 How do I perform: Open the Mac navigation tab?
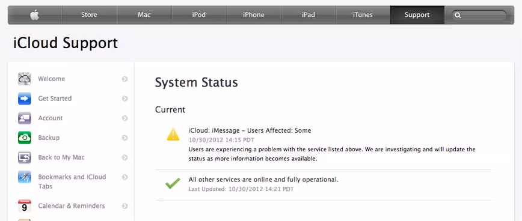144,15
